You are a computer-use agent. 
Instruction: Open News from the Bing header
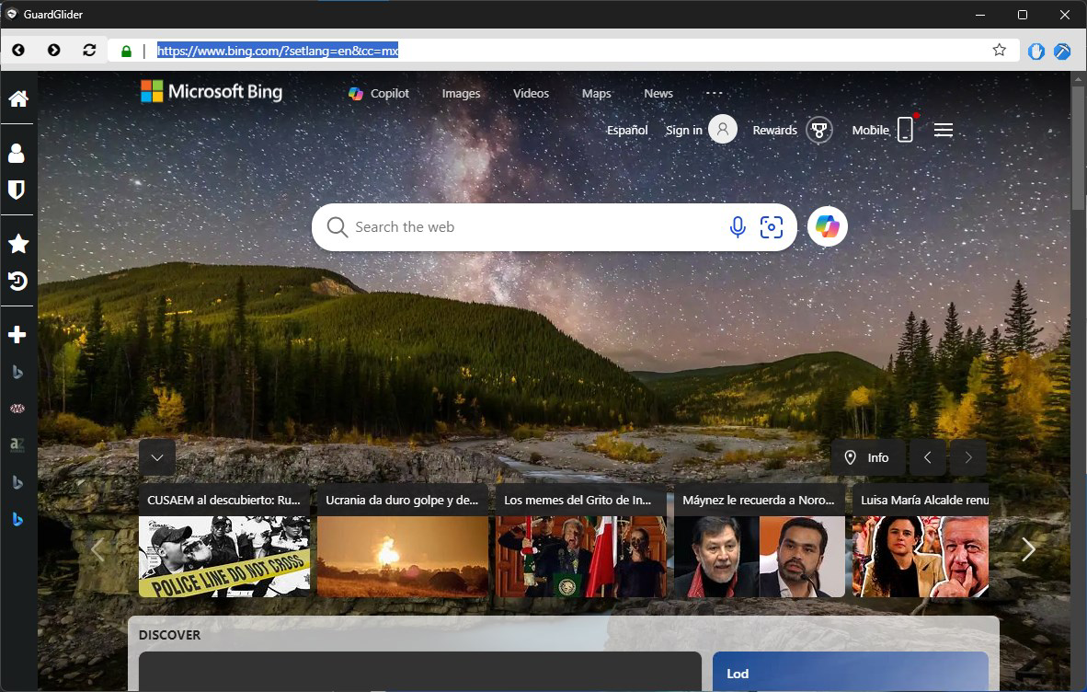(x=658, y=94)
